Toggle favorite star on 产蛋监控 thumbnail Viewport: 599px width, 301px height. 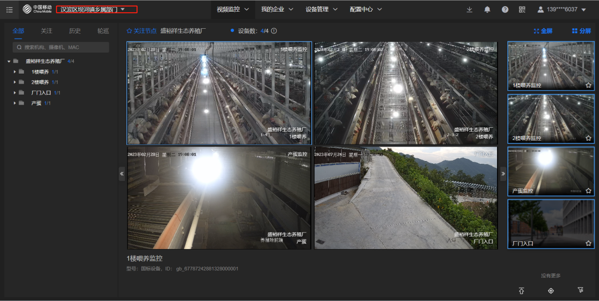(588, 190)
